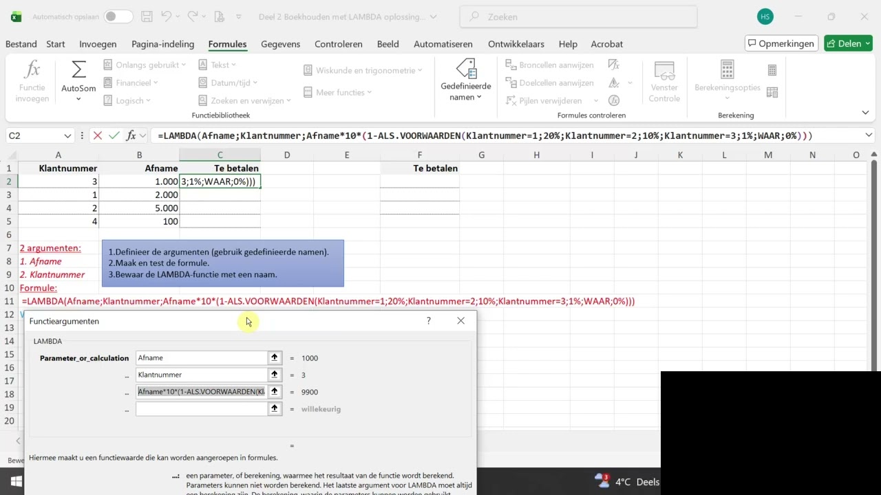Viewport: 881px width, 495px height.
Task: Open the Financieel functions dropdown
Action: (x=131, y=82)
